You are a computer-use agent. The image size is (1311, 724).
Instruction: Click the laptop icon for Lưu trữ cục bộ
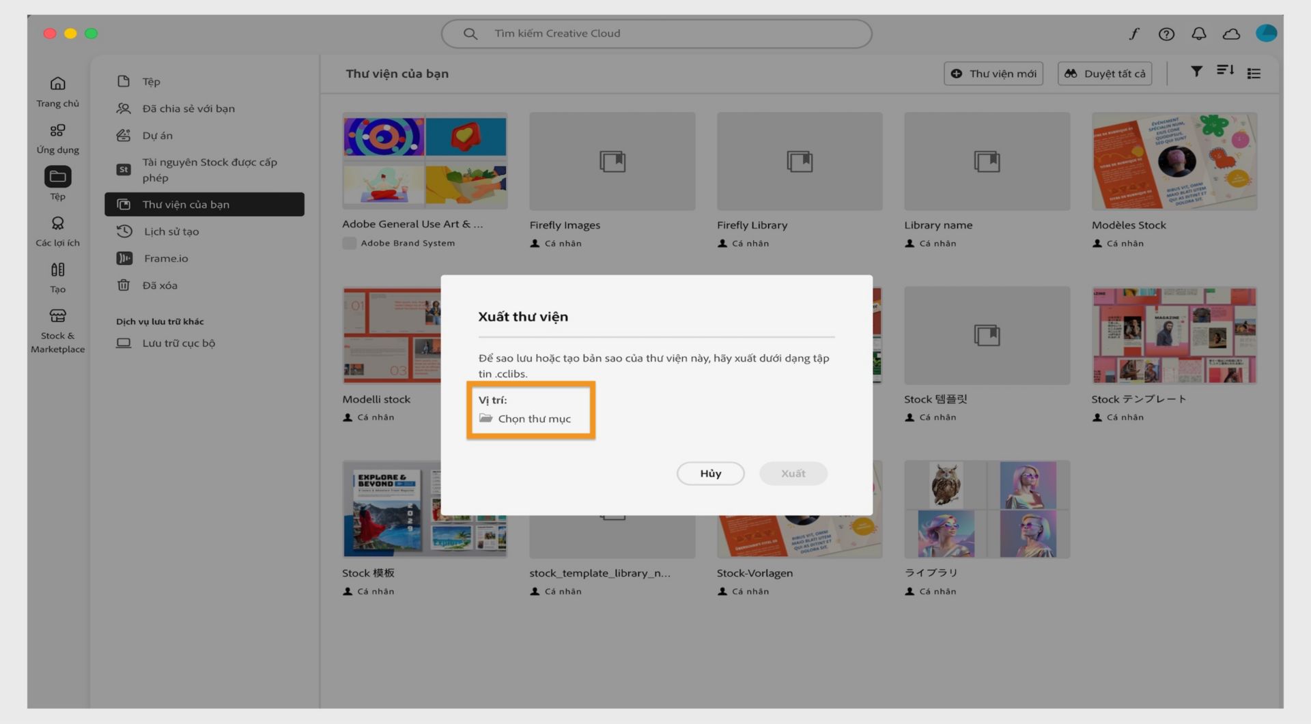(124, 343)
